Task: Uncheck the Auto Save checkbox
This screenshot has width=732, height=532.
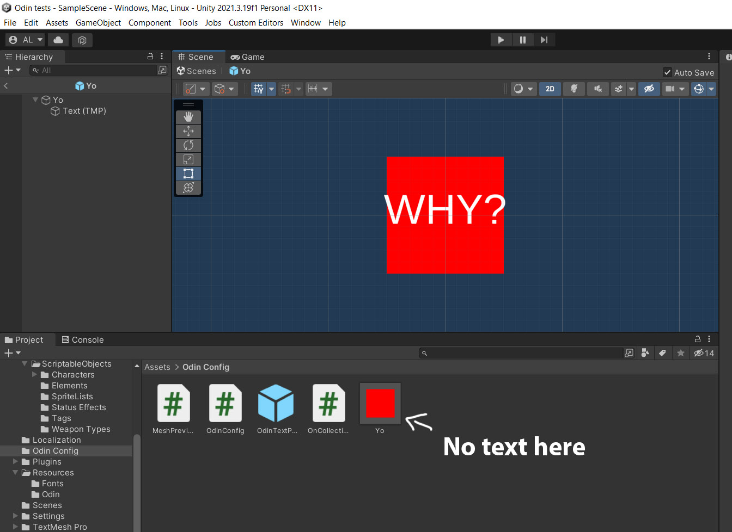Action: pos(667,72)
